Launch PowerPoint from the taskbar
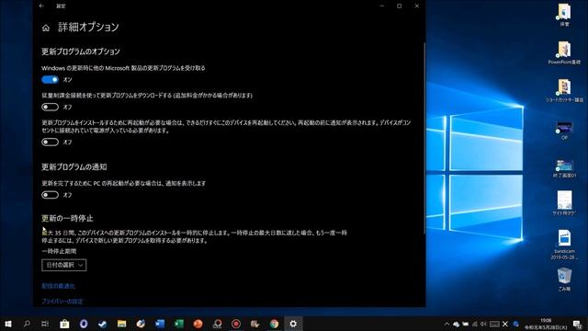Screen dimensions: 588x331 point(198,324)
